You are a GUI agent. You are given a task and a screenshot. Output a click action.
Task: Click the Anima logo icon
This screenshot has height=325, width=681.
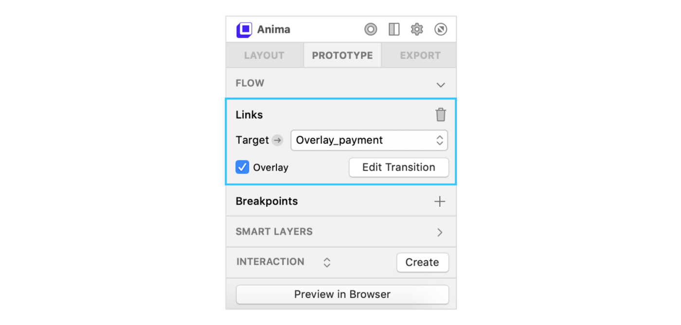tap(244, 30)
